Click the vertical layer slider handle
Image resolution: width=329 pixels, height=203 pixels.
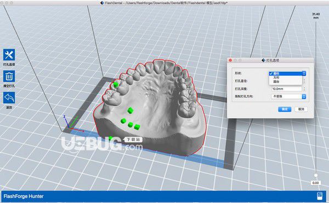pyautogui.click(x=316, y=175)
